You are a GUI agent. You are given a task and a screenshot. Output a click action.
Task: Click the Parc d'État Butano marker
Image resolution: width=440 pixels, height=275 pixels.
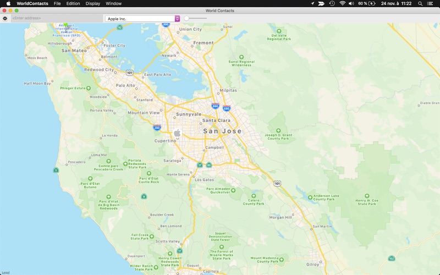[90, 179]
